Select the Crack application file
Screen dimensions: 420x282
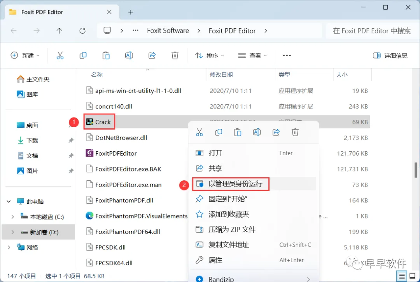(98, 122)
